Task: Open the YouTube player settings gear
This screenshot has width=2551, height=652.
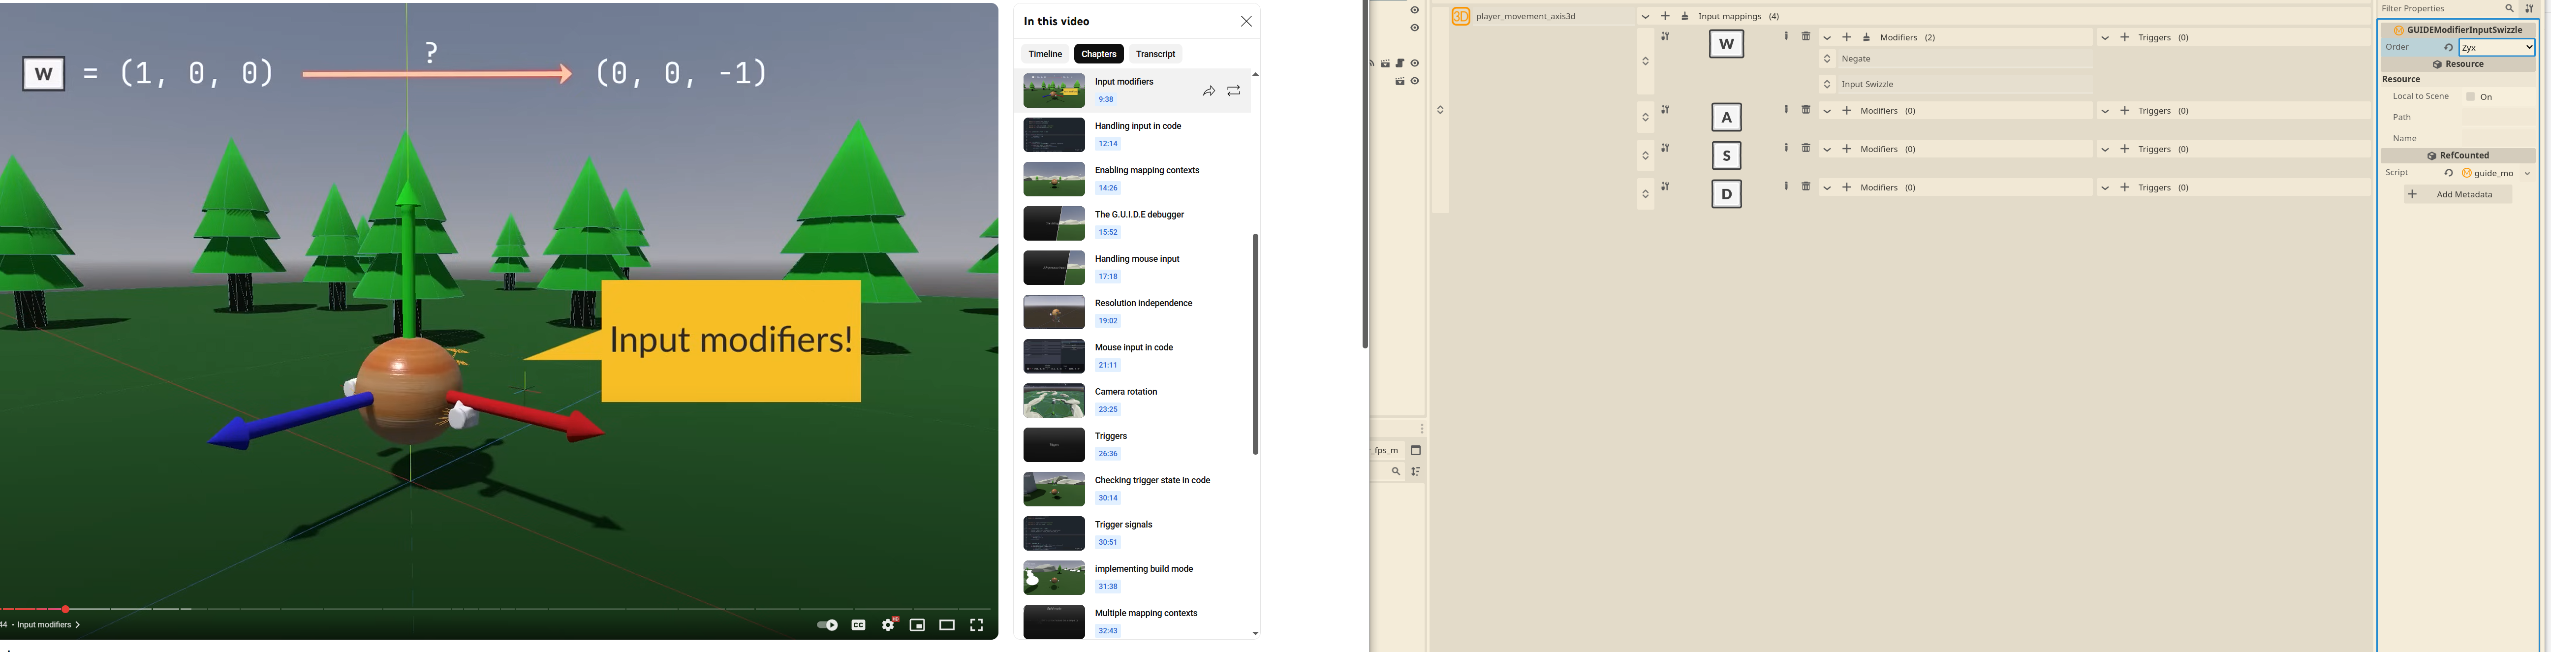Action: (x=888, y=625)
